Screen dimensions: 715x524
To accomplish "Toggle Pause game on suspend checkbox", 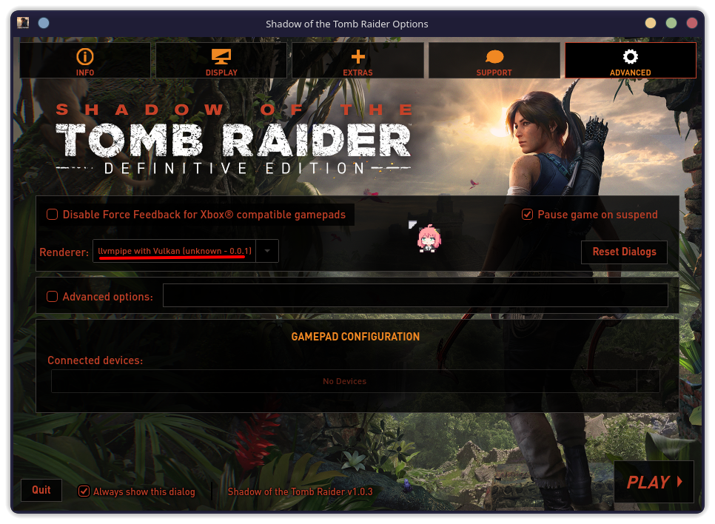I will [x=527, y=215].
